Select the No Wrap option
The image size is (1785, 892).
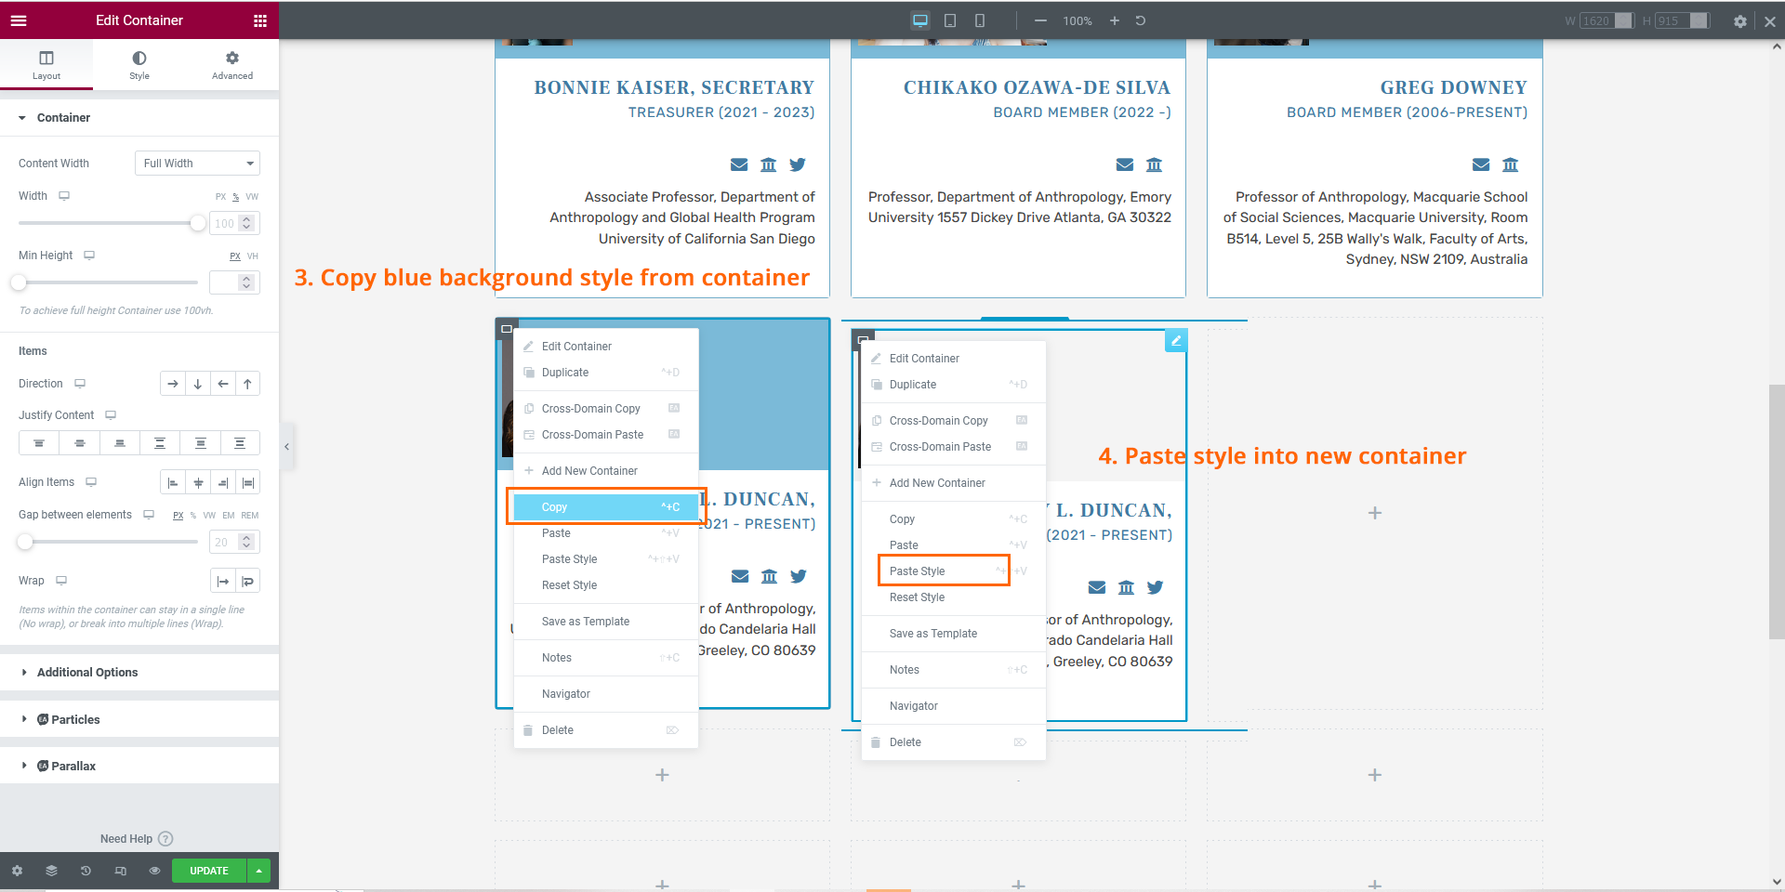pos(223,581)
